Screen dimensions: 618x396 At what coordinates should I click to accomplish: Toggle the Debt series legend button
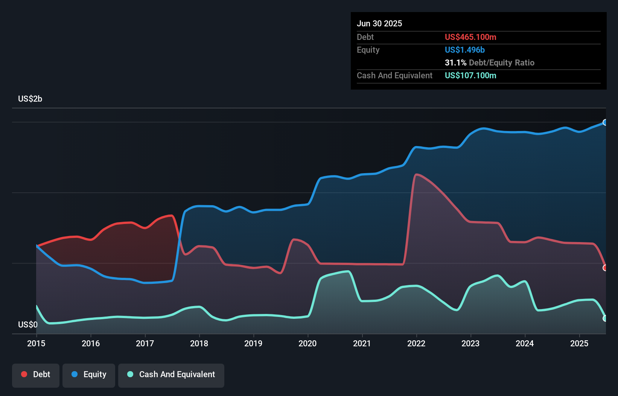click(x=36, y=375)
